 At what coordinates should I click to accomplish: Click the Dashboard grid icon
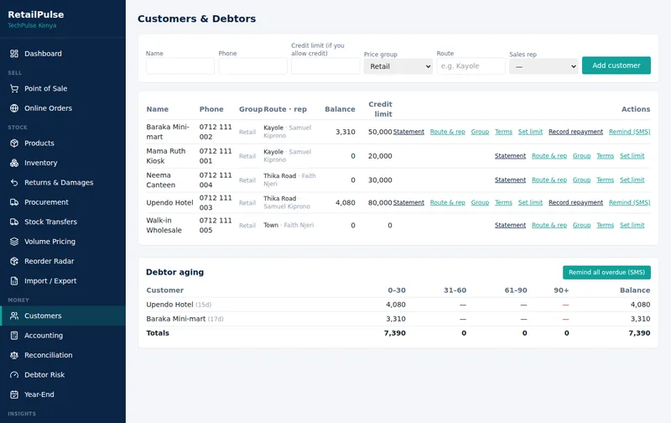tap(14, 54)
